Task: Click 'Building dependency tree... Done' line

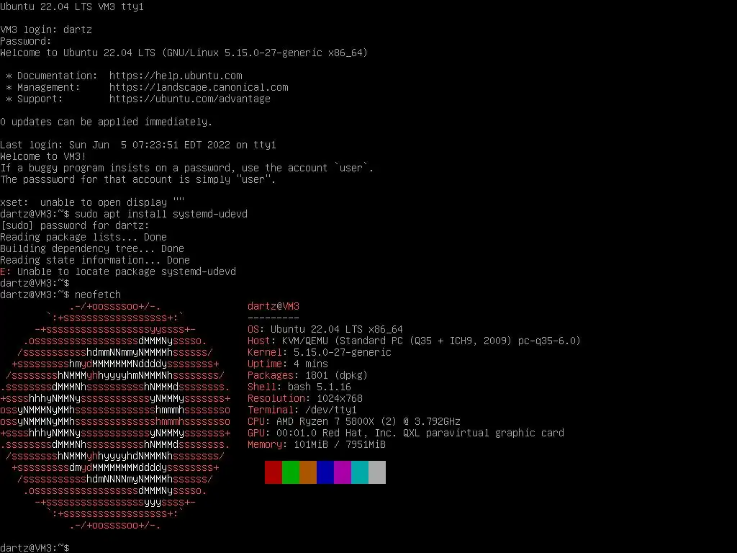Action: 92,248
